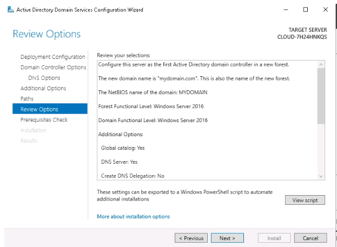Cancel the configuration wizard

[x=310, y=238]
